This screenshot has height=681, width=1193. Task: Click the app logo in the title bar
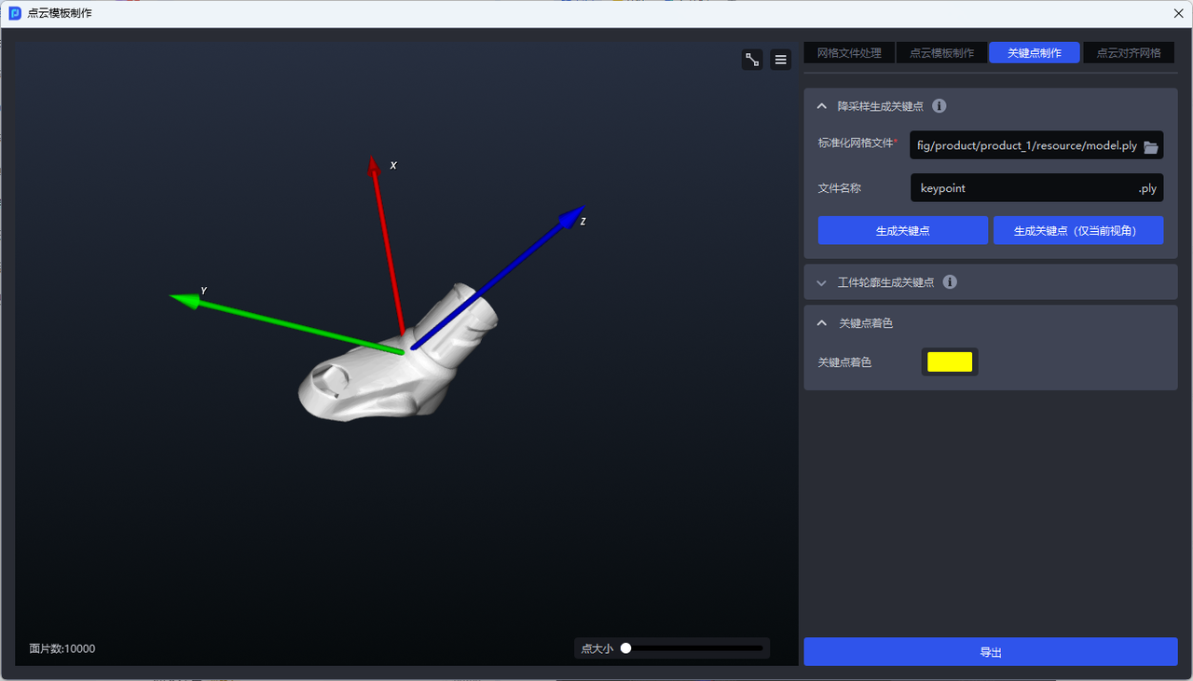coord(15,13)
